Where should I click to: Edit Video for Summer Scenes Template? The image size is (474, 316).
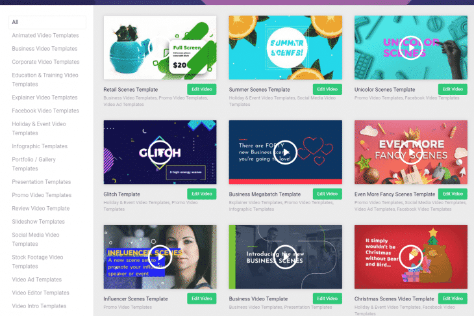[327, 89]
